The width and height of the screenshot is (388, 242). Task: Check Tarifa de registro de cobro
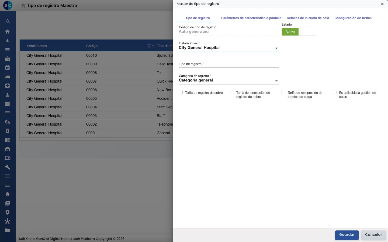181,92
